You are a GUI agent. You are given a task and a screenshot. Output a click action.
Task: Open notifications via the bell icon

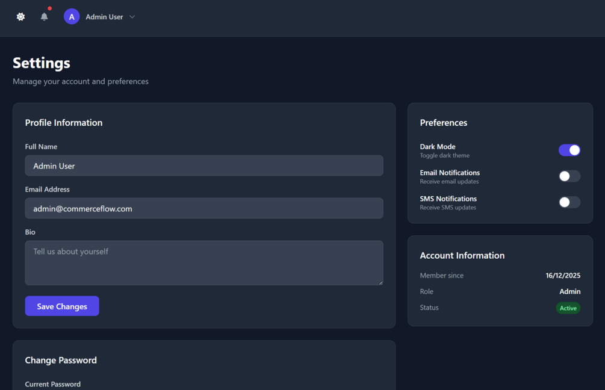click(44, 17)
